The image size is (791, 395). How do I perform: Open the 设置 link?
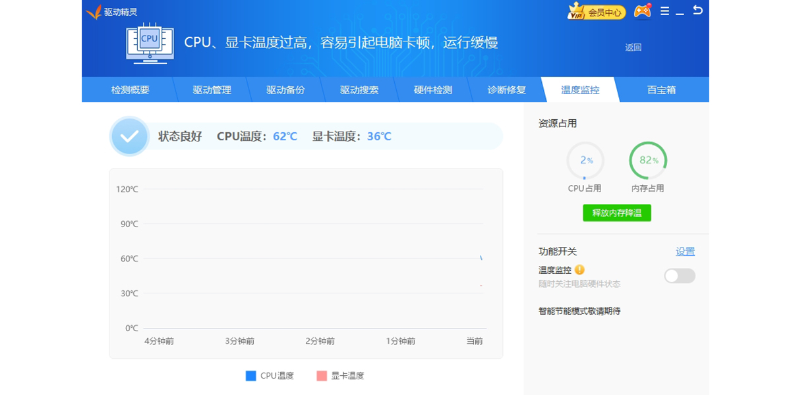[686, 251]
